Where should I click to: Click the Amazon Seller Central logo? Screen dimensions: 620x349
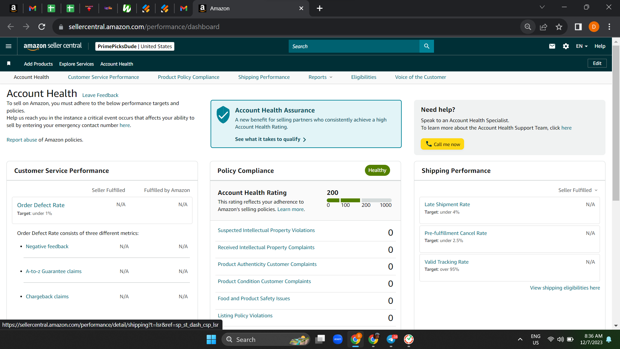click(53, 46)
